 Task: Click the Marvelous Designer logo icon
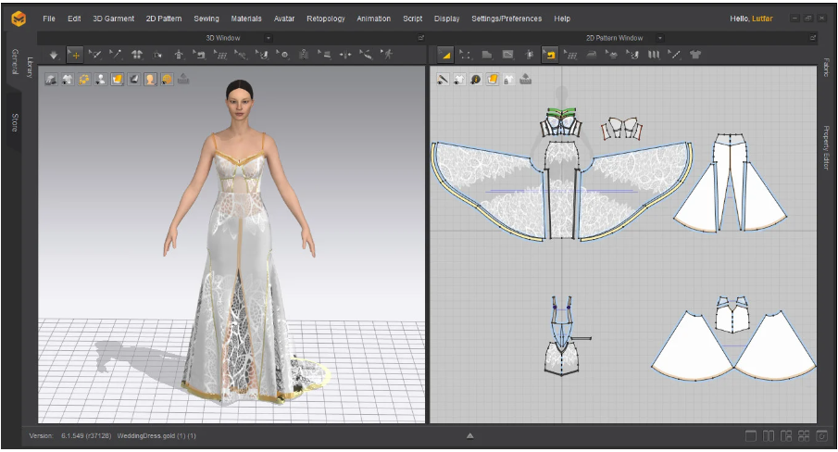[x=18, y=19]
